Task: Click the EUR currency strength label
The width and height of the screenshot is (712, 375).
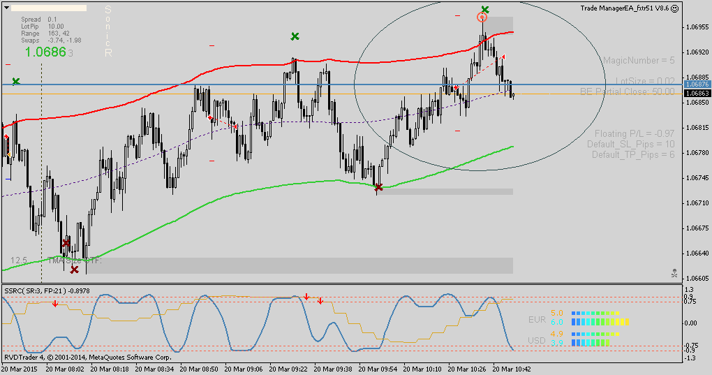Action: (x=537, y=319)
